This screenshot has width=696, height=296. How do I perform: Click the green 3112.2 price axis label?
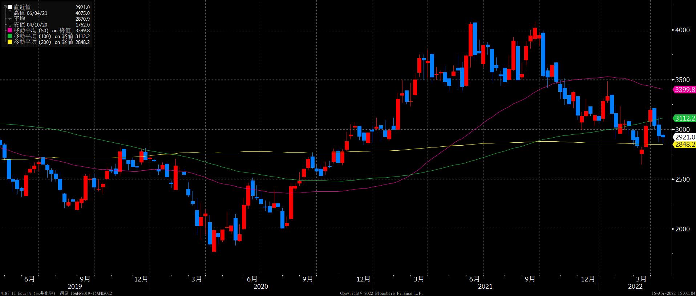[684, 118]
